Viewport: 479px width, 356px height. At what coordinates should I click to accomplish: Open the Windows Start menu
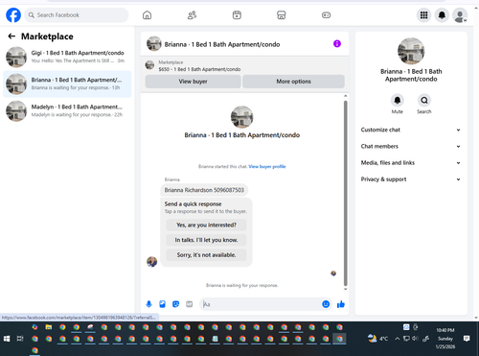pyautogui.click(x=7, y=339)
